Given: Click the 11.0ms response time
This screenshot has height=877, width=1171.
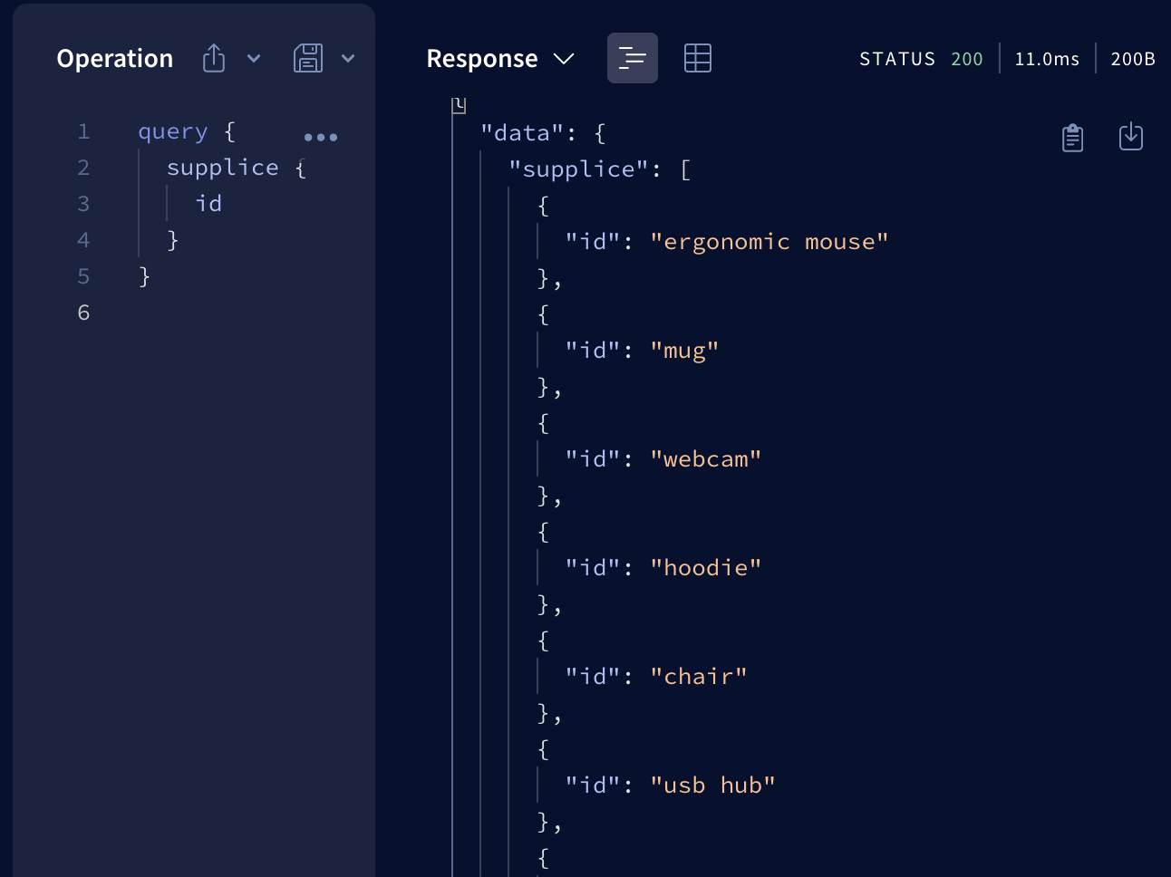Looking at the screenshot, I should coord(1047,59).
